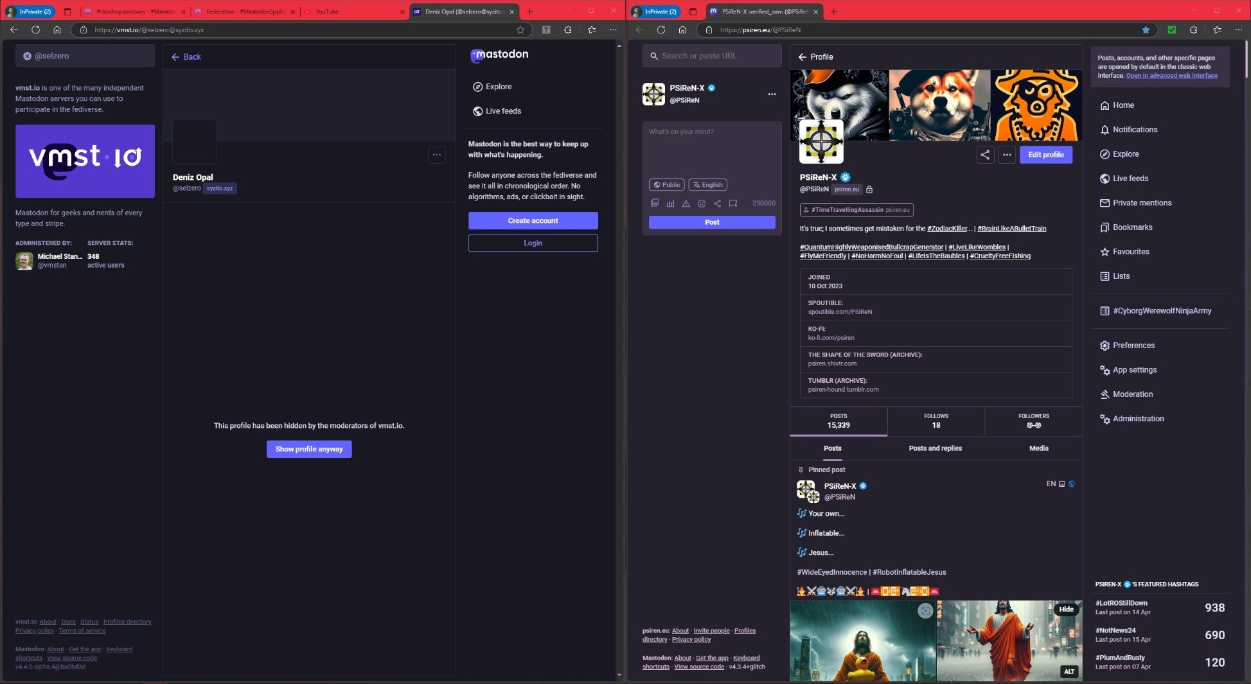Image resolution: width=1251 pixels, height=684 pixels.
Task: Click the Post button in the compose box
Action: click(712, 222)
